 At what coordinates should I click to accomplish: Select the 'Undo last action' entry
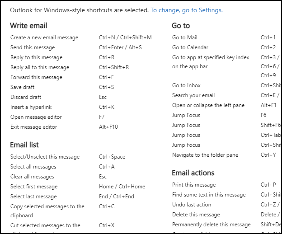192,205
